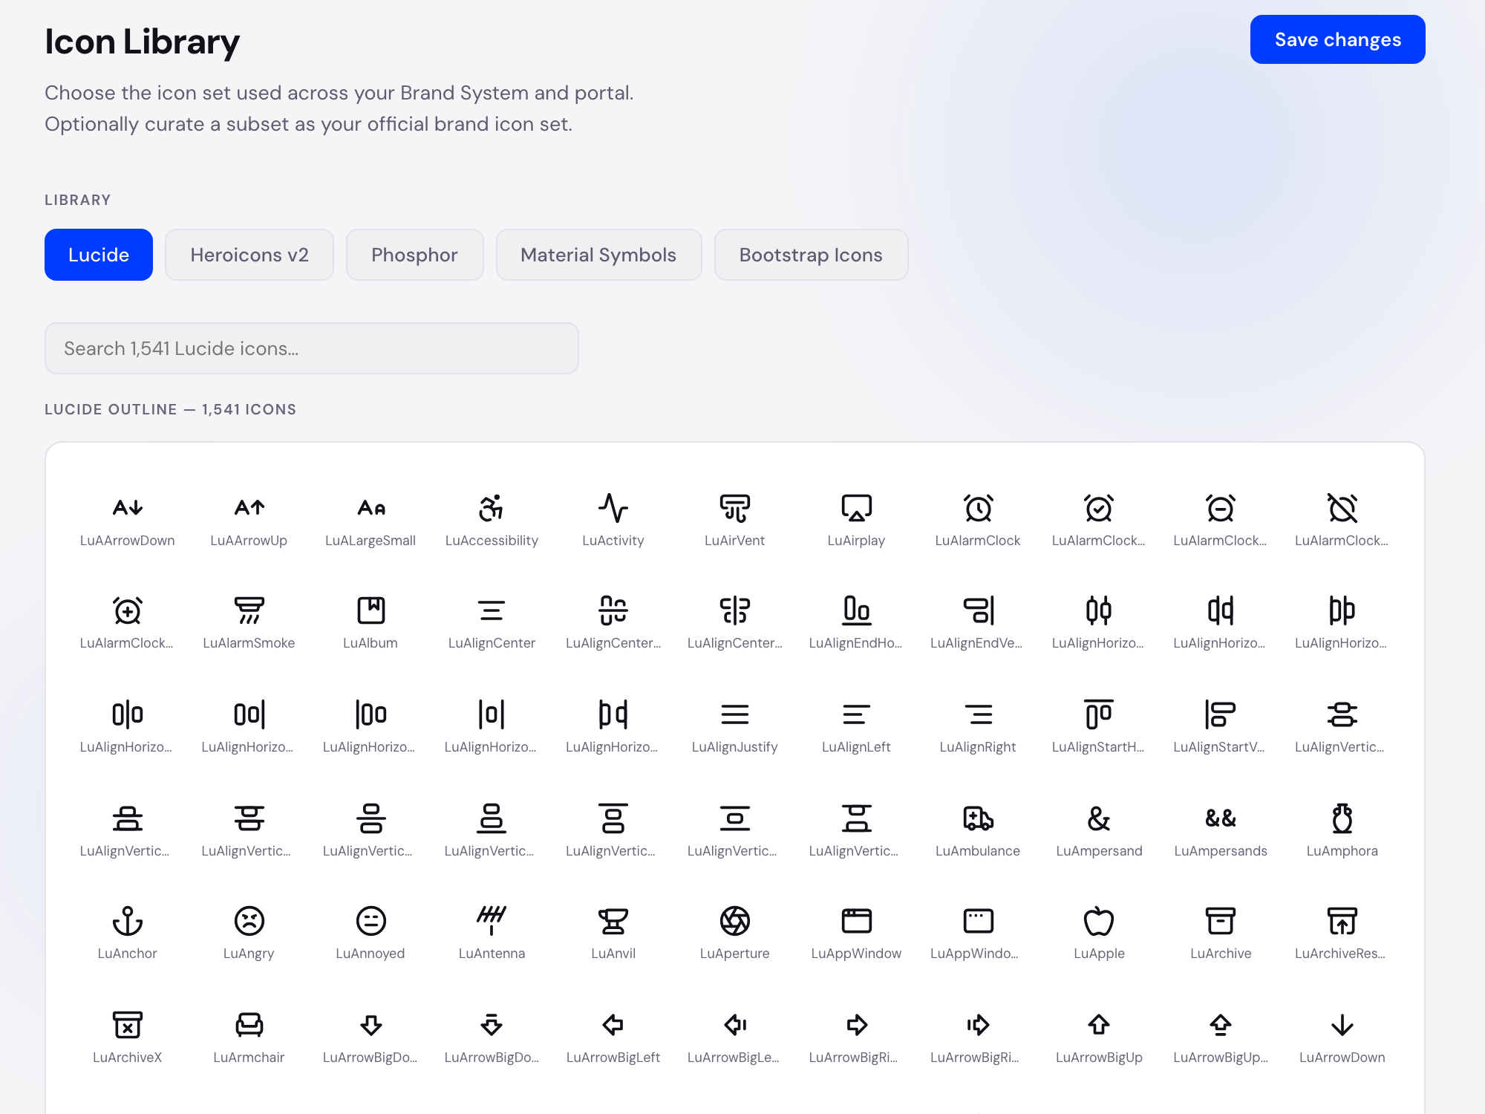Choose the LuAntenna icon

point(492,922)
